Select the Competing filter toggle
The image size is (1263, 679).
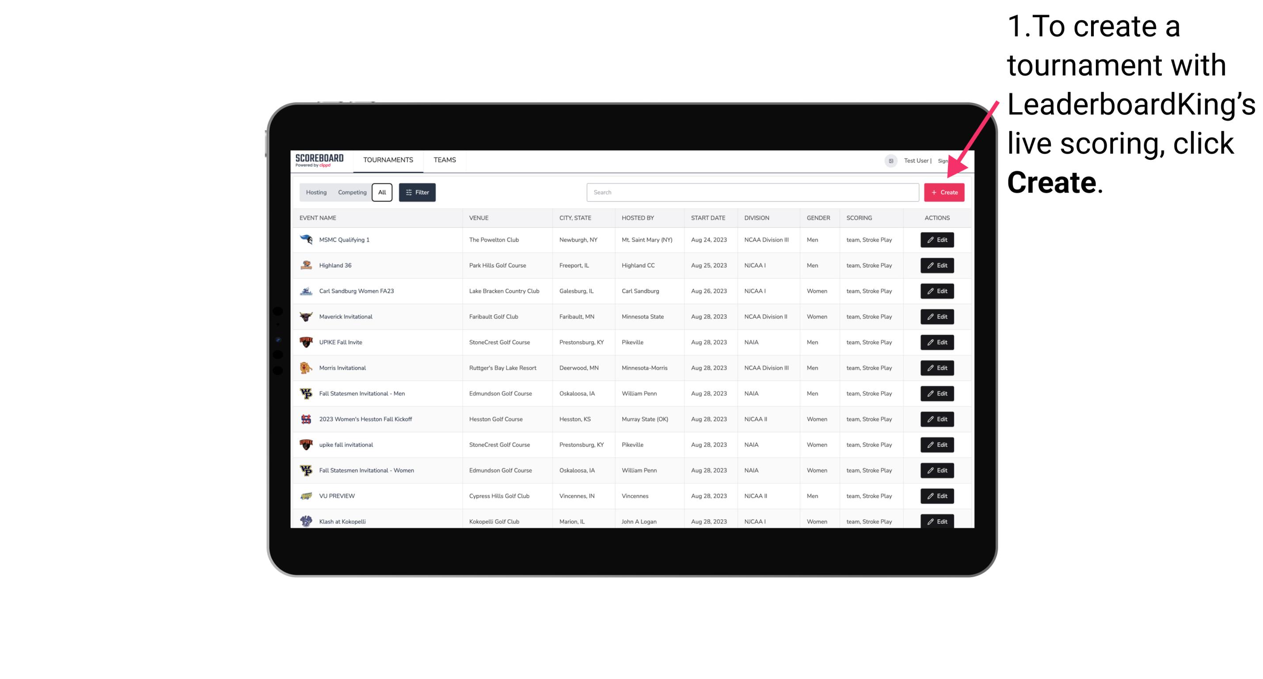click(x=351, y=192)
